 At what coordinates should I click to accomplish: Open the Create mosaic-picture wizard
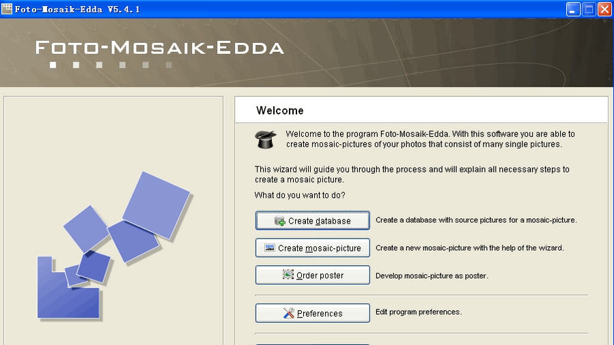(313, 247)
